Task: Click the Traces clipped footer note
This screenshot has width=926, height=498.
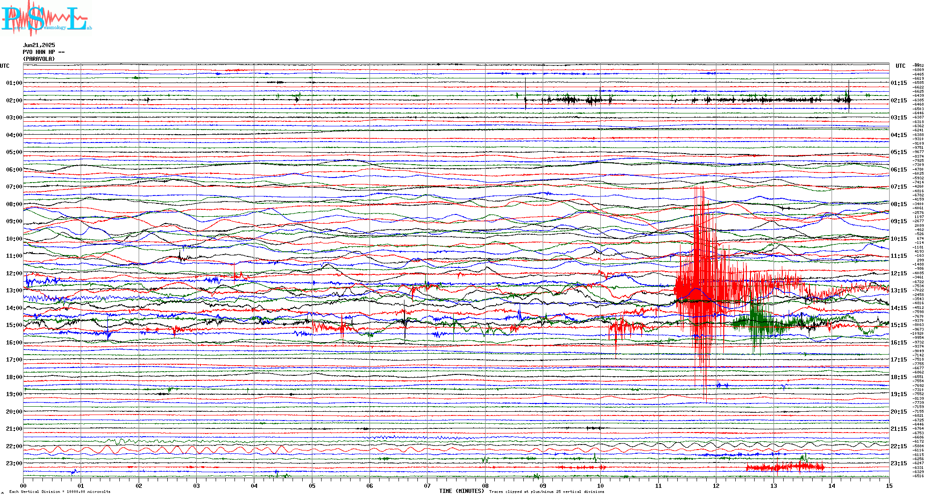Action: coord(546,492)
